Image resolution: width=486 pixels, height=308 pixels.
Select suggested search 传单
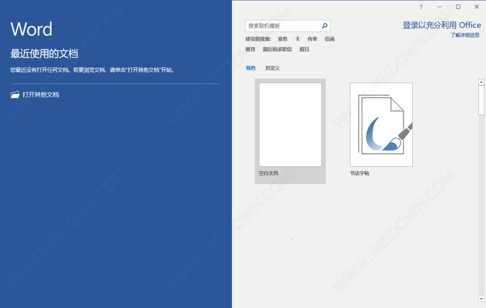312,39
